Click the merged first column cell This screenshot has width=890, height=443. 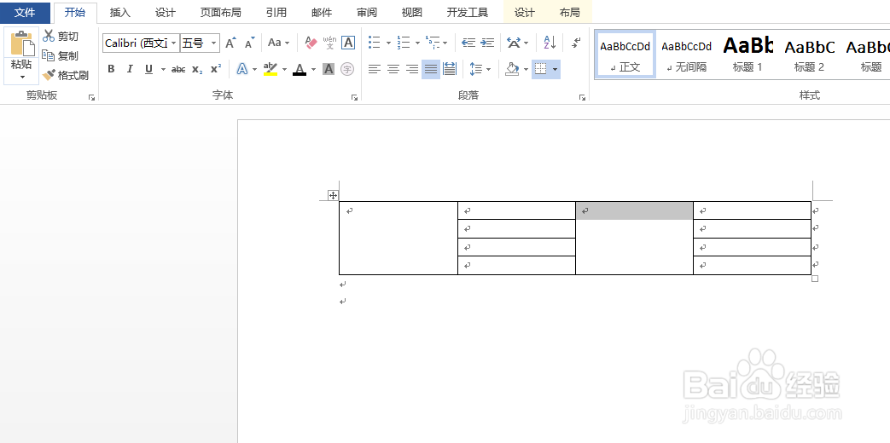(398, 238)
